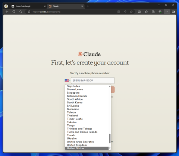Image resolution: width=179 pixels, height=156 pixels.
Task: Choose Taiwan in country list
Action: point(87,112)
